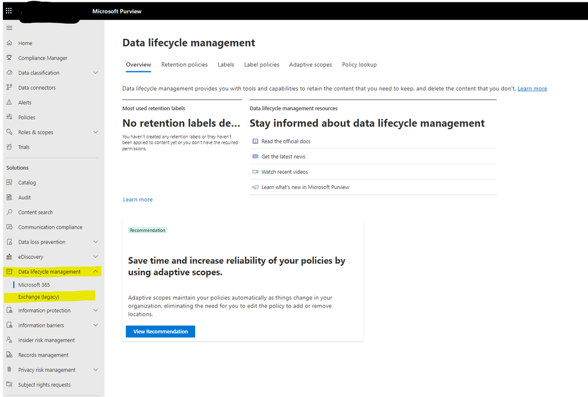Open the Adaptive scopes tab

click(310, 65)
